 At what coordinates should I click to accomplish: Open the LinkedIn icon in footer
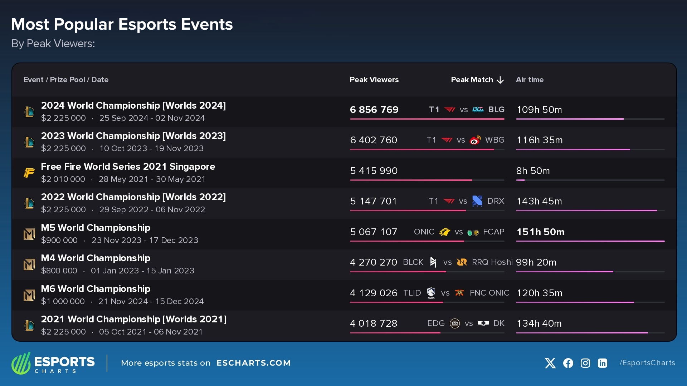[x=603, y=363]
